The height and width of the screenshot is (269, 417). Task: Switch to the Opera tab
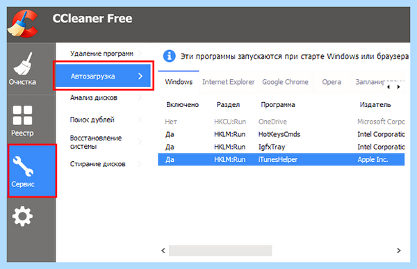coord(332,82)
